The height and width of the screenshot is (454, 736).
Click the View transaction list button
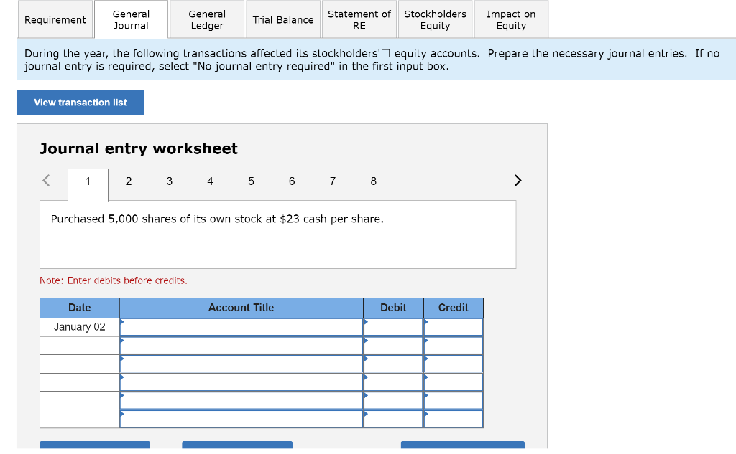pos(80,103)
